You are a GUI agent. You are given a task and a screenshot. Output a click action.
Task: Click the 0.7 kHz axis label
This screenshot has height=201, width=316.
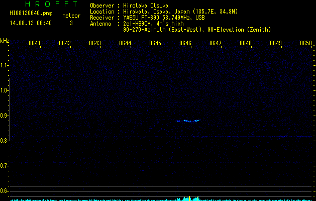click(4, 166)
